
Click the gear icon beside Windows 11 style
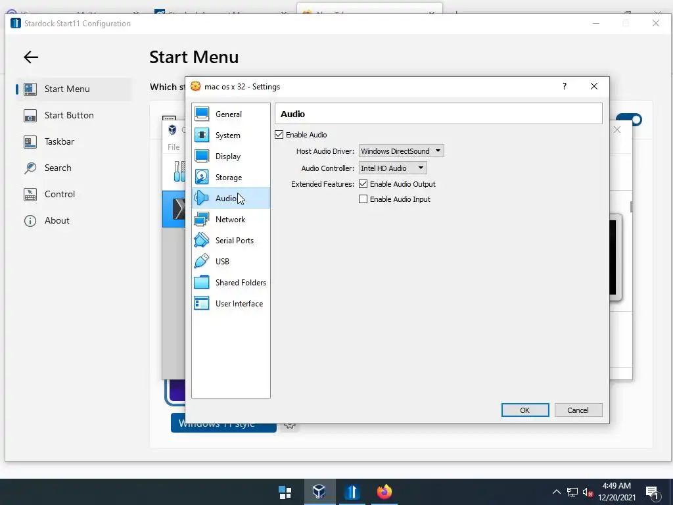(x=290, y=424)
